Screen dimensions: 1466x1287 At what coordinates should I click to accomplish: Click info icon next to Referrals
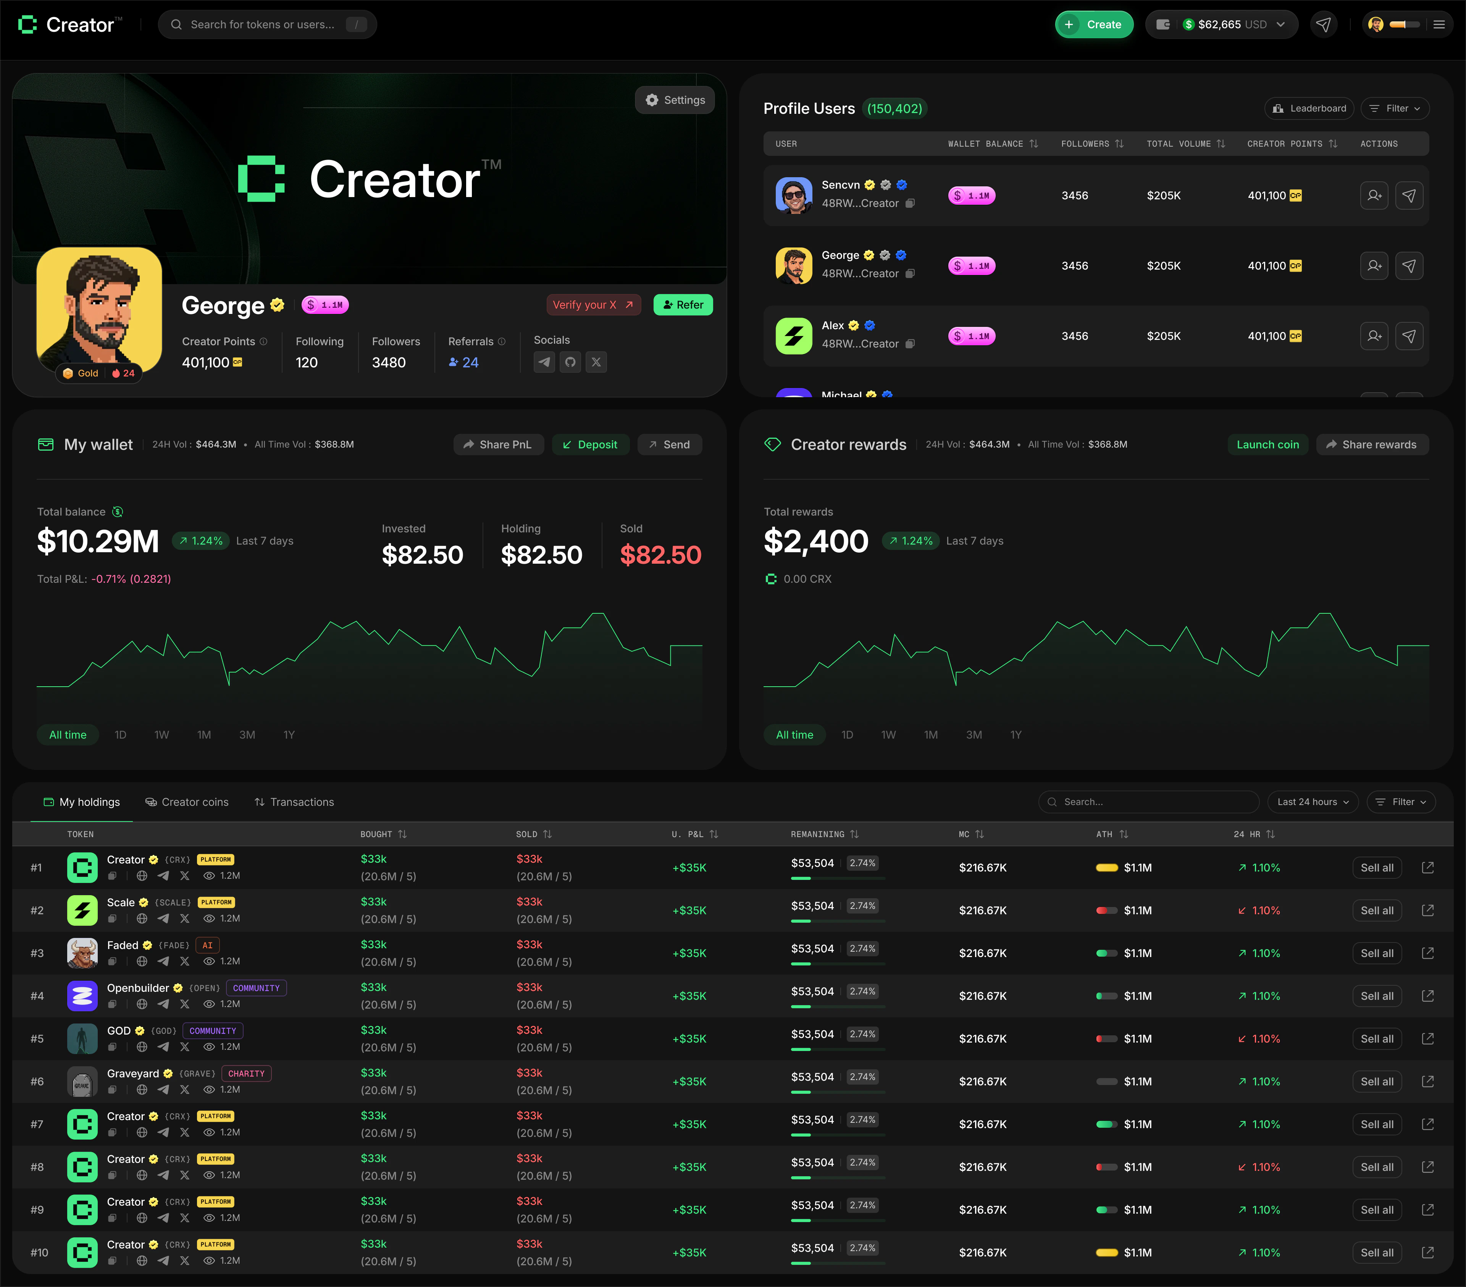click(x=501, y=341)
